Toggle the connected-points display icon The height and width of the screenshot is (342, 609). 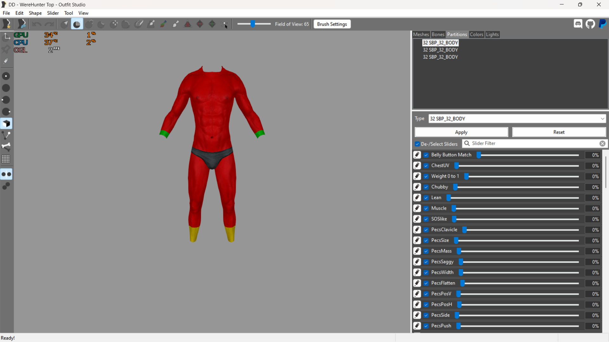[x=6, y=136]
